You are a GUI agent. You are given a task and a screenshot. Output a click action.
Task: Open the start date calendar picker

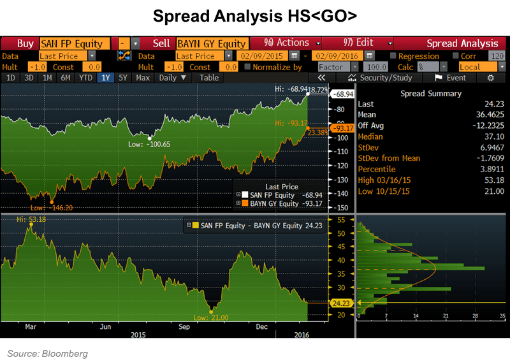295,56
